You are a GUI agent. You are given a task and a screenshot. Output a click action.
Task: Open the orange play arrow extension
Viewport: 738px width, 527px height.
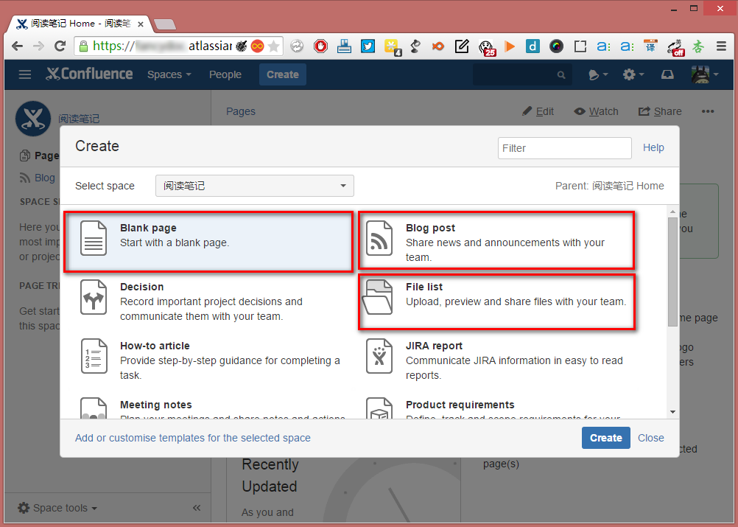pos(509,46)
